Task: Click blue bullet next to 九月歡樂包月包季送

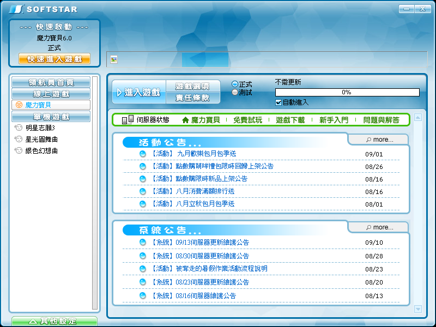Action: click(143, 154)
